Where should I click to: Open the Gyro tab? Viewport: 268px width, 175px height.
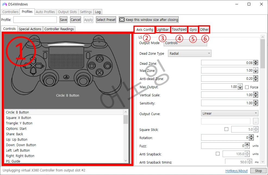193,30
